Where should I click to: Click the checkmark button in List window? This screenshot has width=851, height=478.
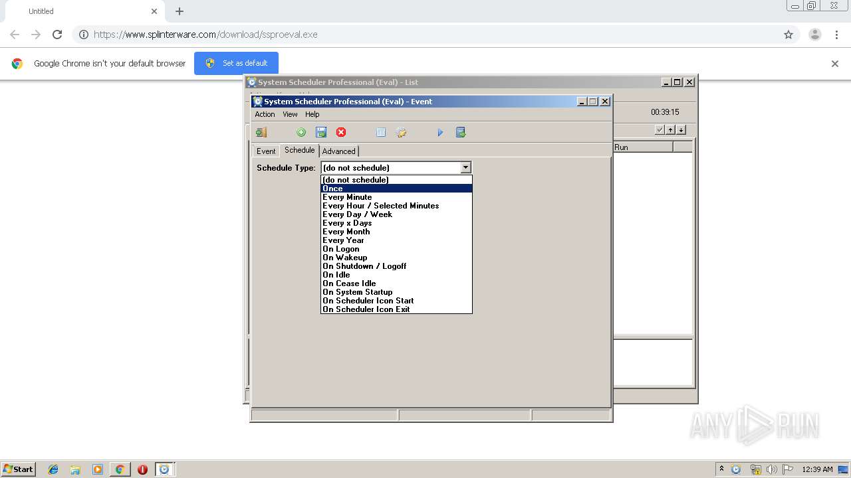[x=660, y=129]
